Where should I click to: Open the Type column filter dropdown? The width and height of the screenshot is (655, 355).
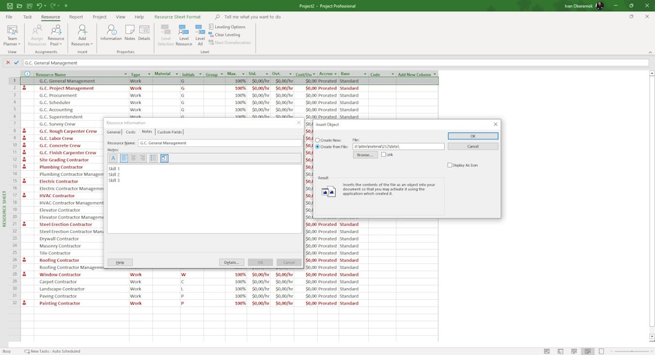pyautogui.click(x=149, y=74)
